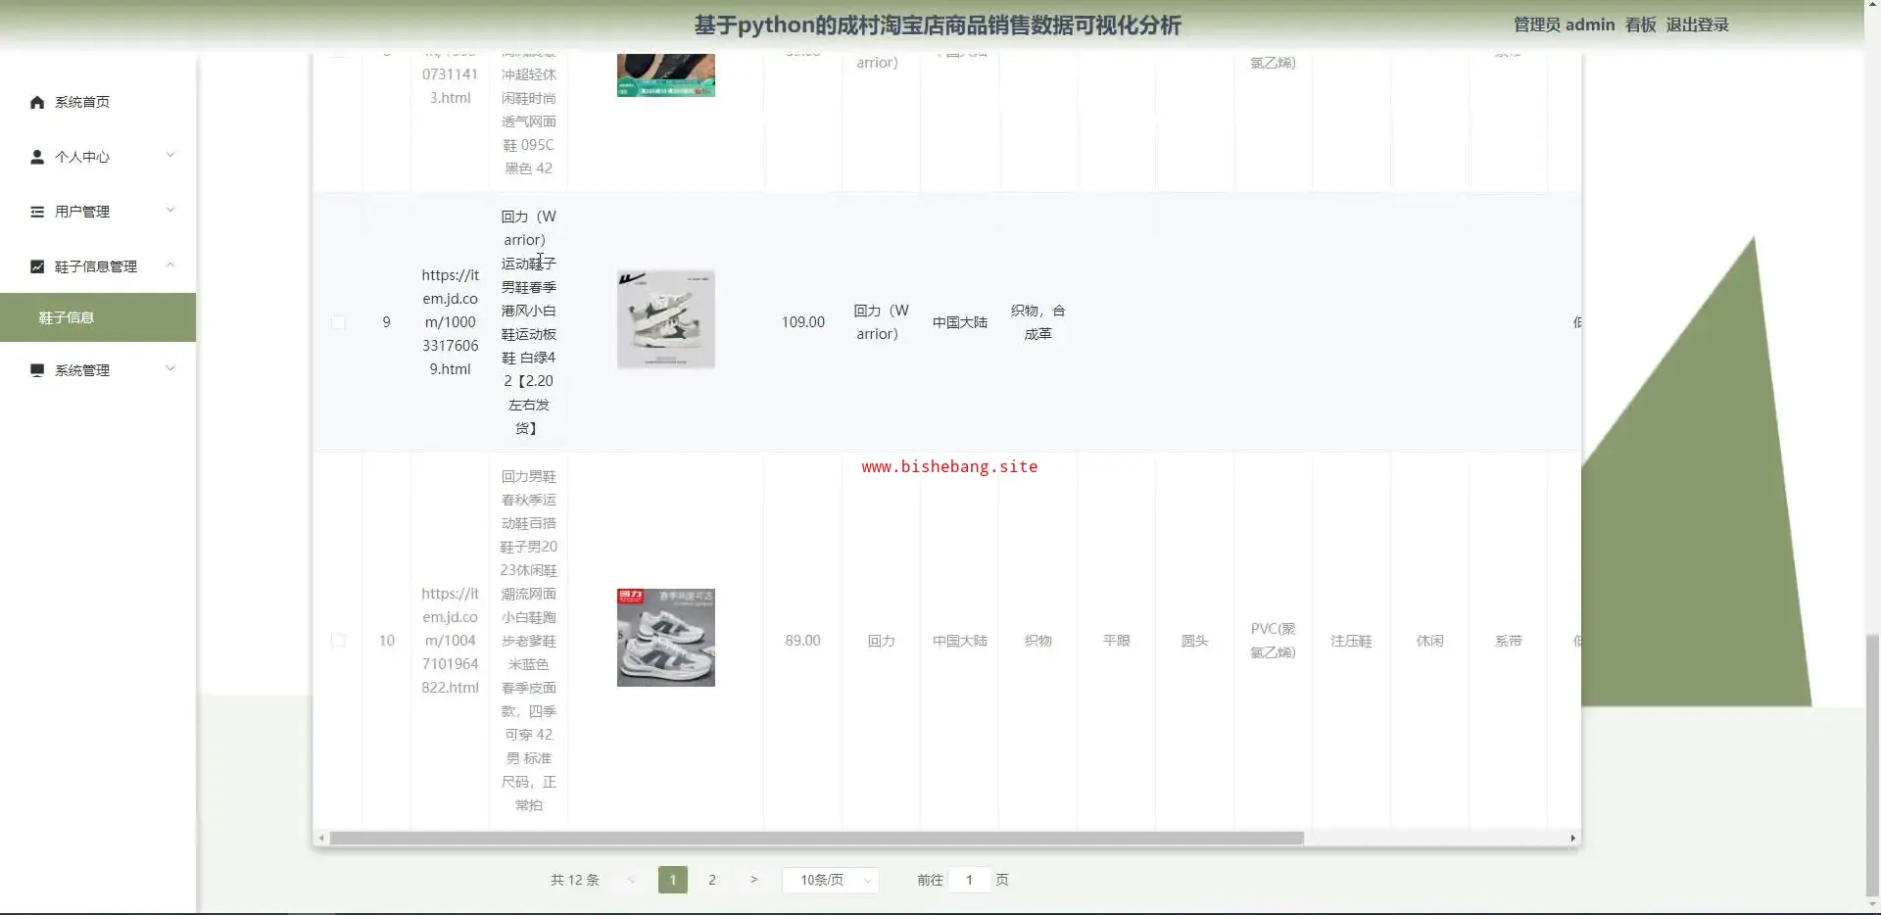Open 鞋子信息管理 menu item
Image resolution: width=1881 pixels, height=915 pixels.
tap(98, 266)
